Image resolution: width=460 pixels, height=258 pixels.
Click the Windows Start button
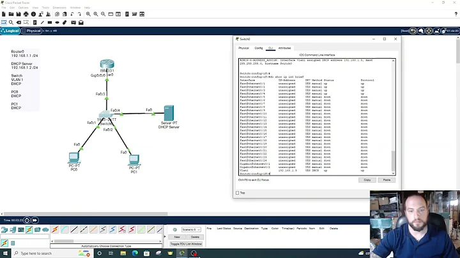pyautogui.click(x=5, y=254)
